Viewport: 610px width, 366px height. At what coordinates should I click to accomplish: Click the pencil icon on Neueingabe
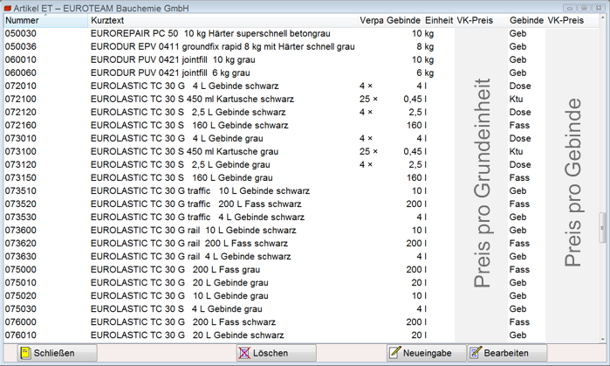coord(394,352)
